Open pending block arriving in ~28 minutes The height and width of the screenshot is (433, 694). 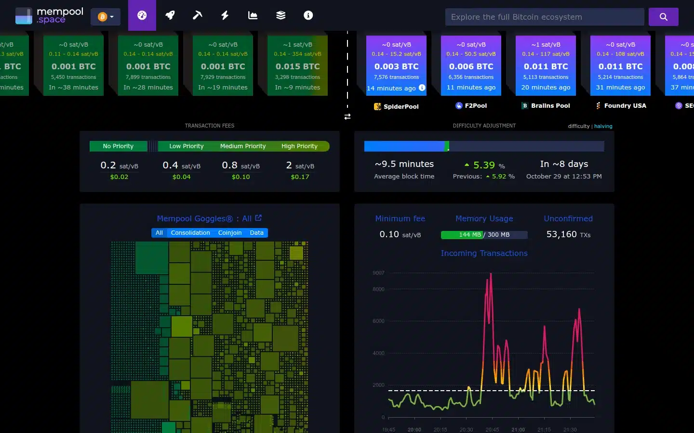coord(148,65)
